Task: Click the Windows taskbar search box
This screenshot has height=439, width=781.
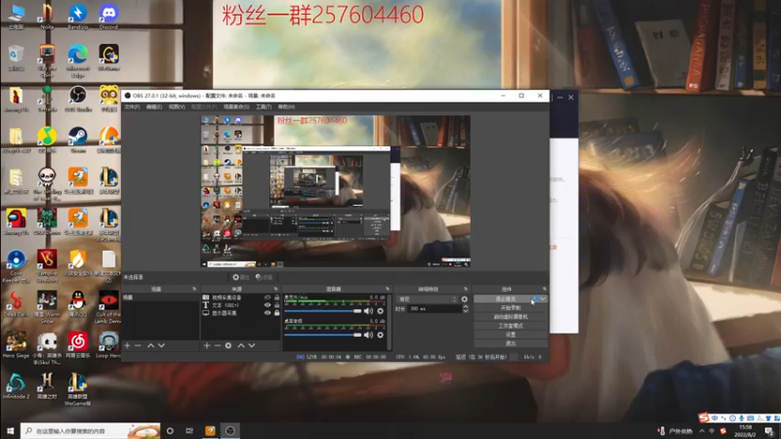Action: point(90,430)
